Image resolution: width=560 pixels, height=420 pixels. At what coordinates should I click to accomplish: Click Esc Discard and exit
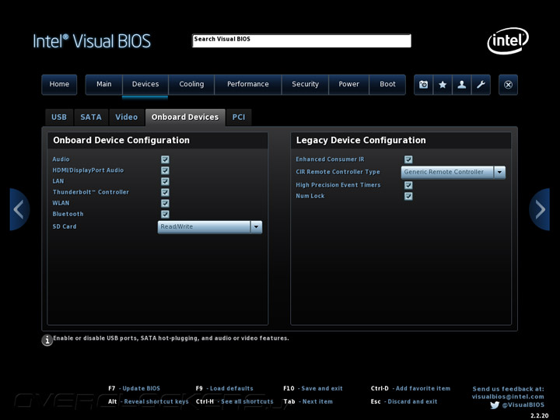(404, 402)
